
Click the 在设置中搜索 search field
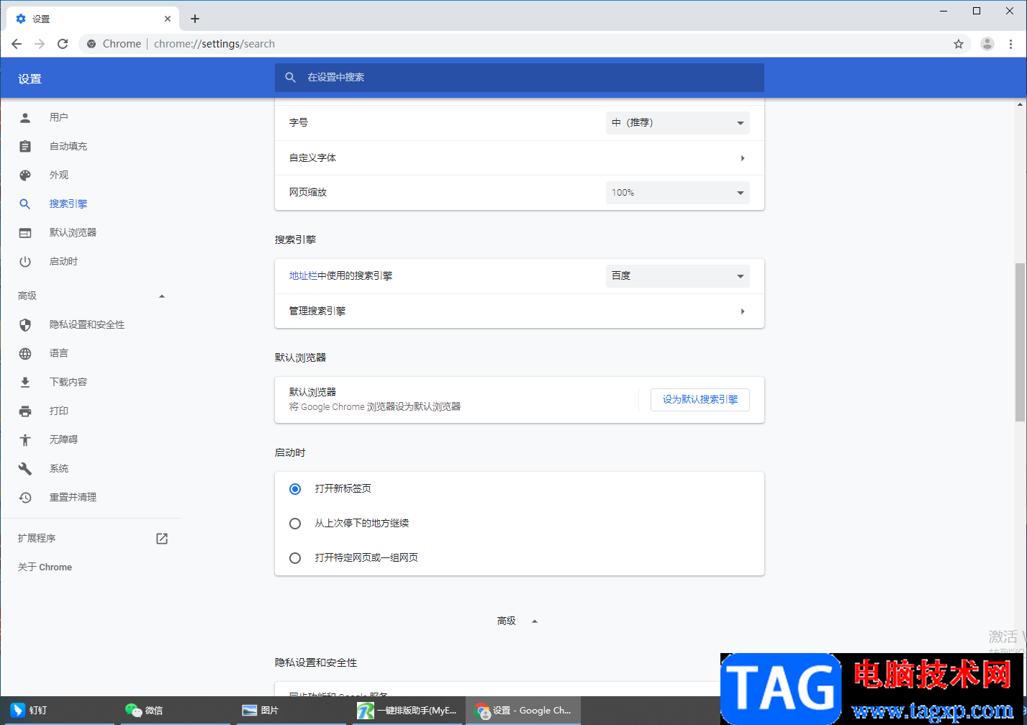tap(520, 78)
